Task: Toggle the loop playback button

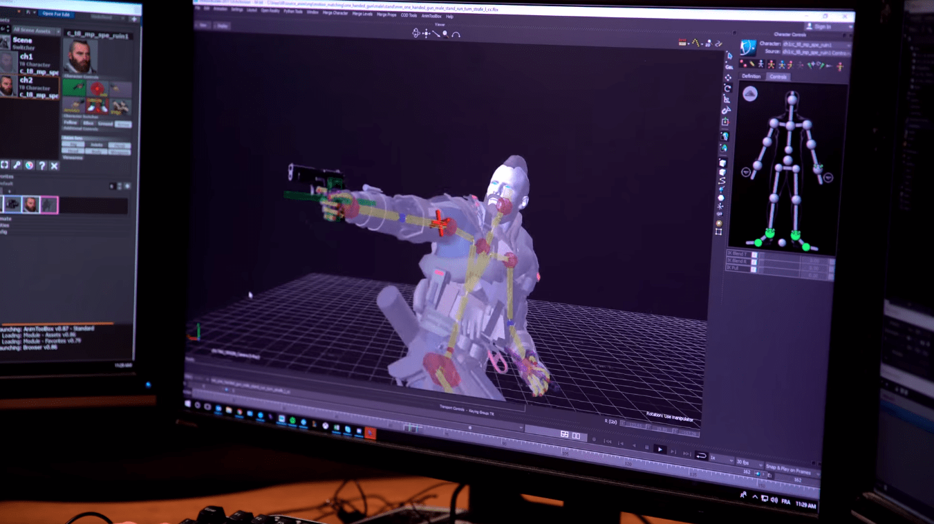Action: [x=702, y=456]
